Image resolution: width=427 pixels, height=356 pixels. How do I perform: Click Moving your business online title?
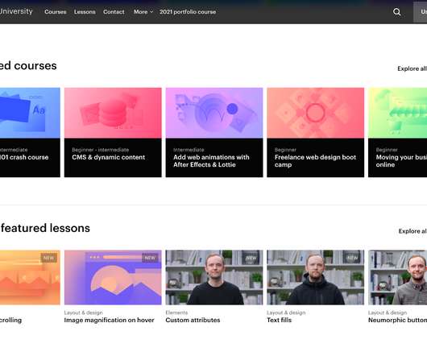click(401, 161)
